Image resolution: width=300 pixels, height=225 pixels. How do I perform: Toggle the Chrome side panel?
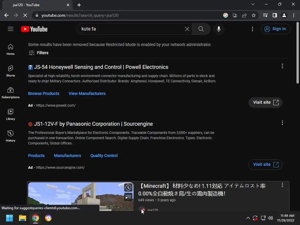click(275, 15)
